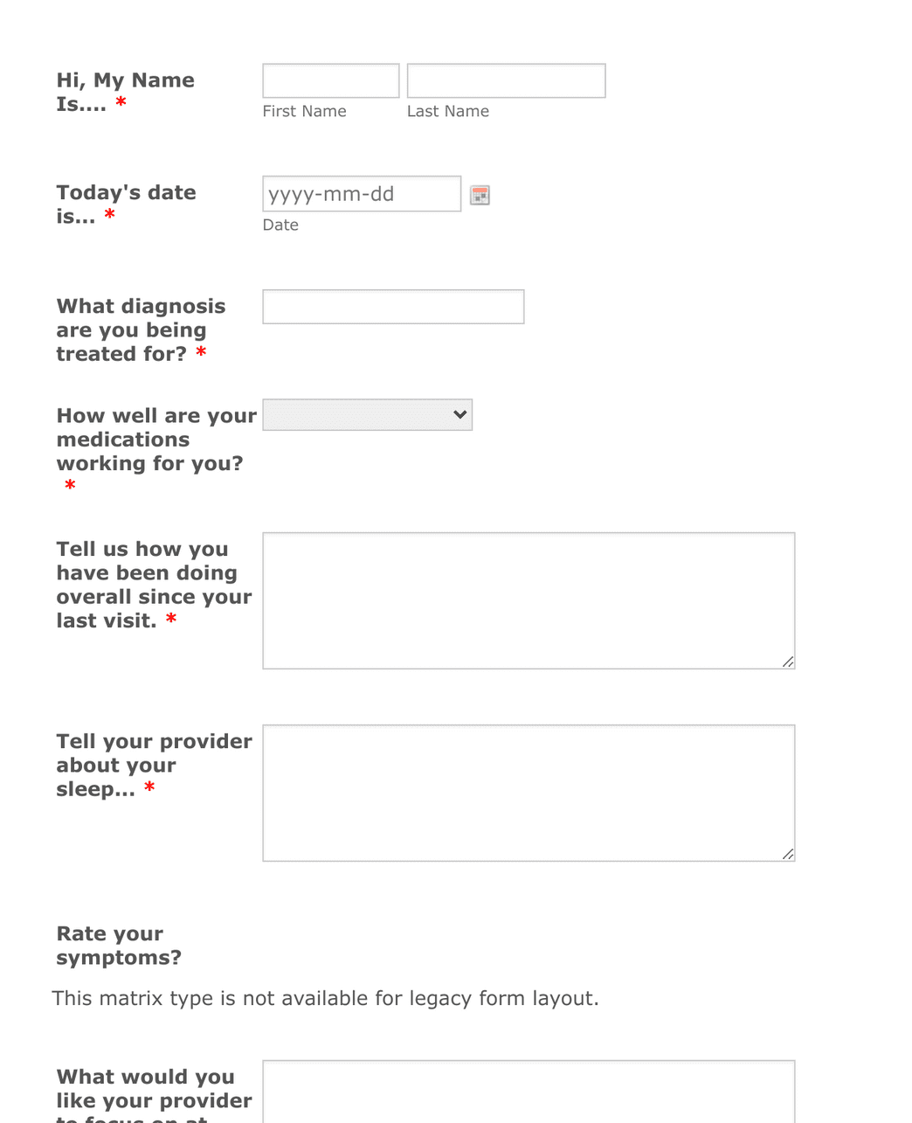Click the Last Name input field
Viewport: 912px width, 1123px height.
(506, 80)
